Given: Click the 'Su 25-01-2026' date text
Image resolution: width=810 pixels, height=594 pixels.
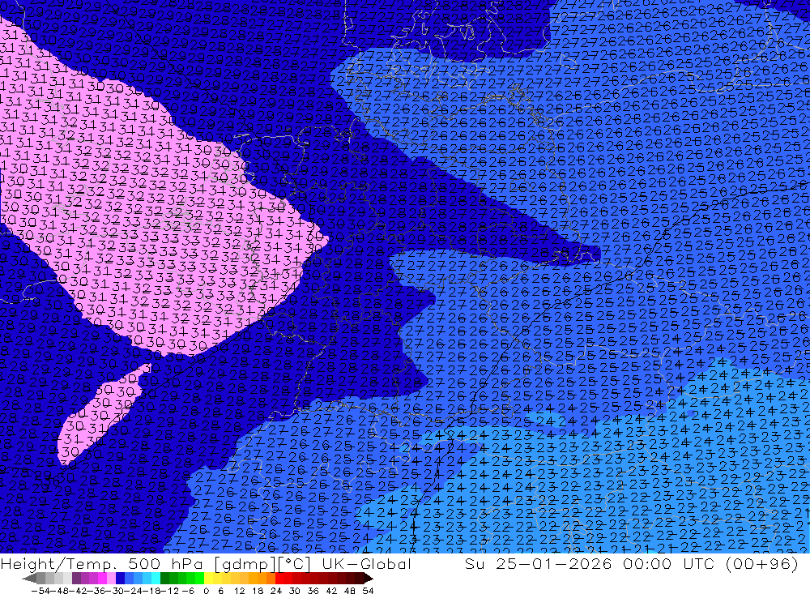Looking at the screenshot, I should pos(538,564).
